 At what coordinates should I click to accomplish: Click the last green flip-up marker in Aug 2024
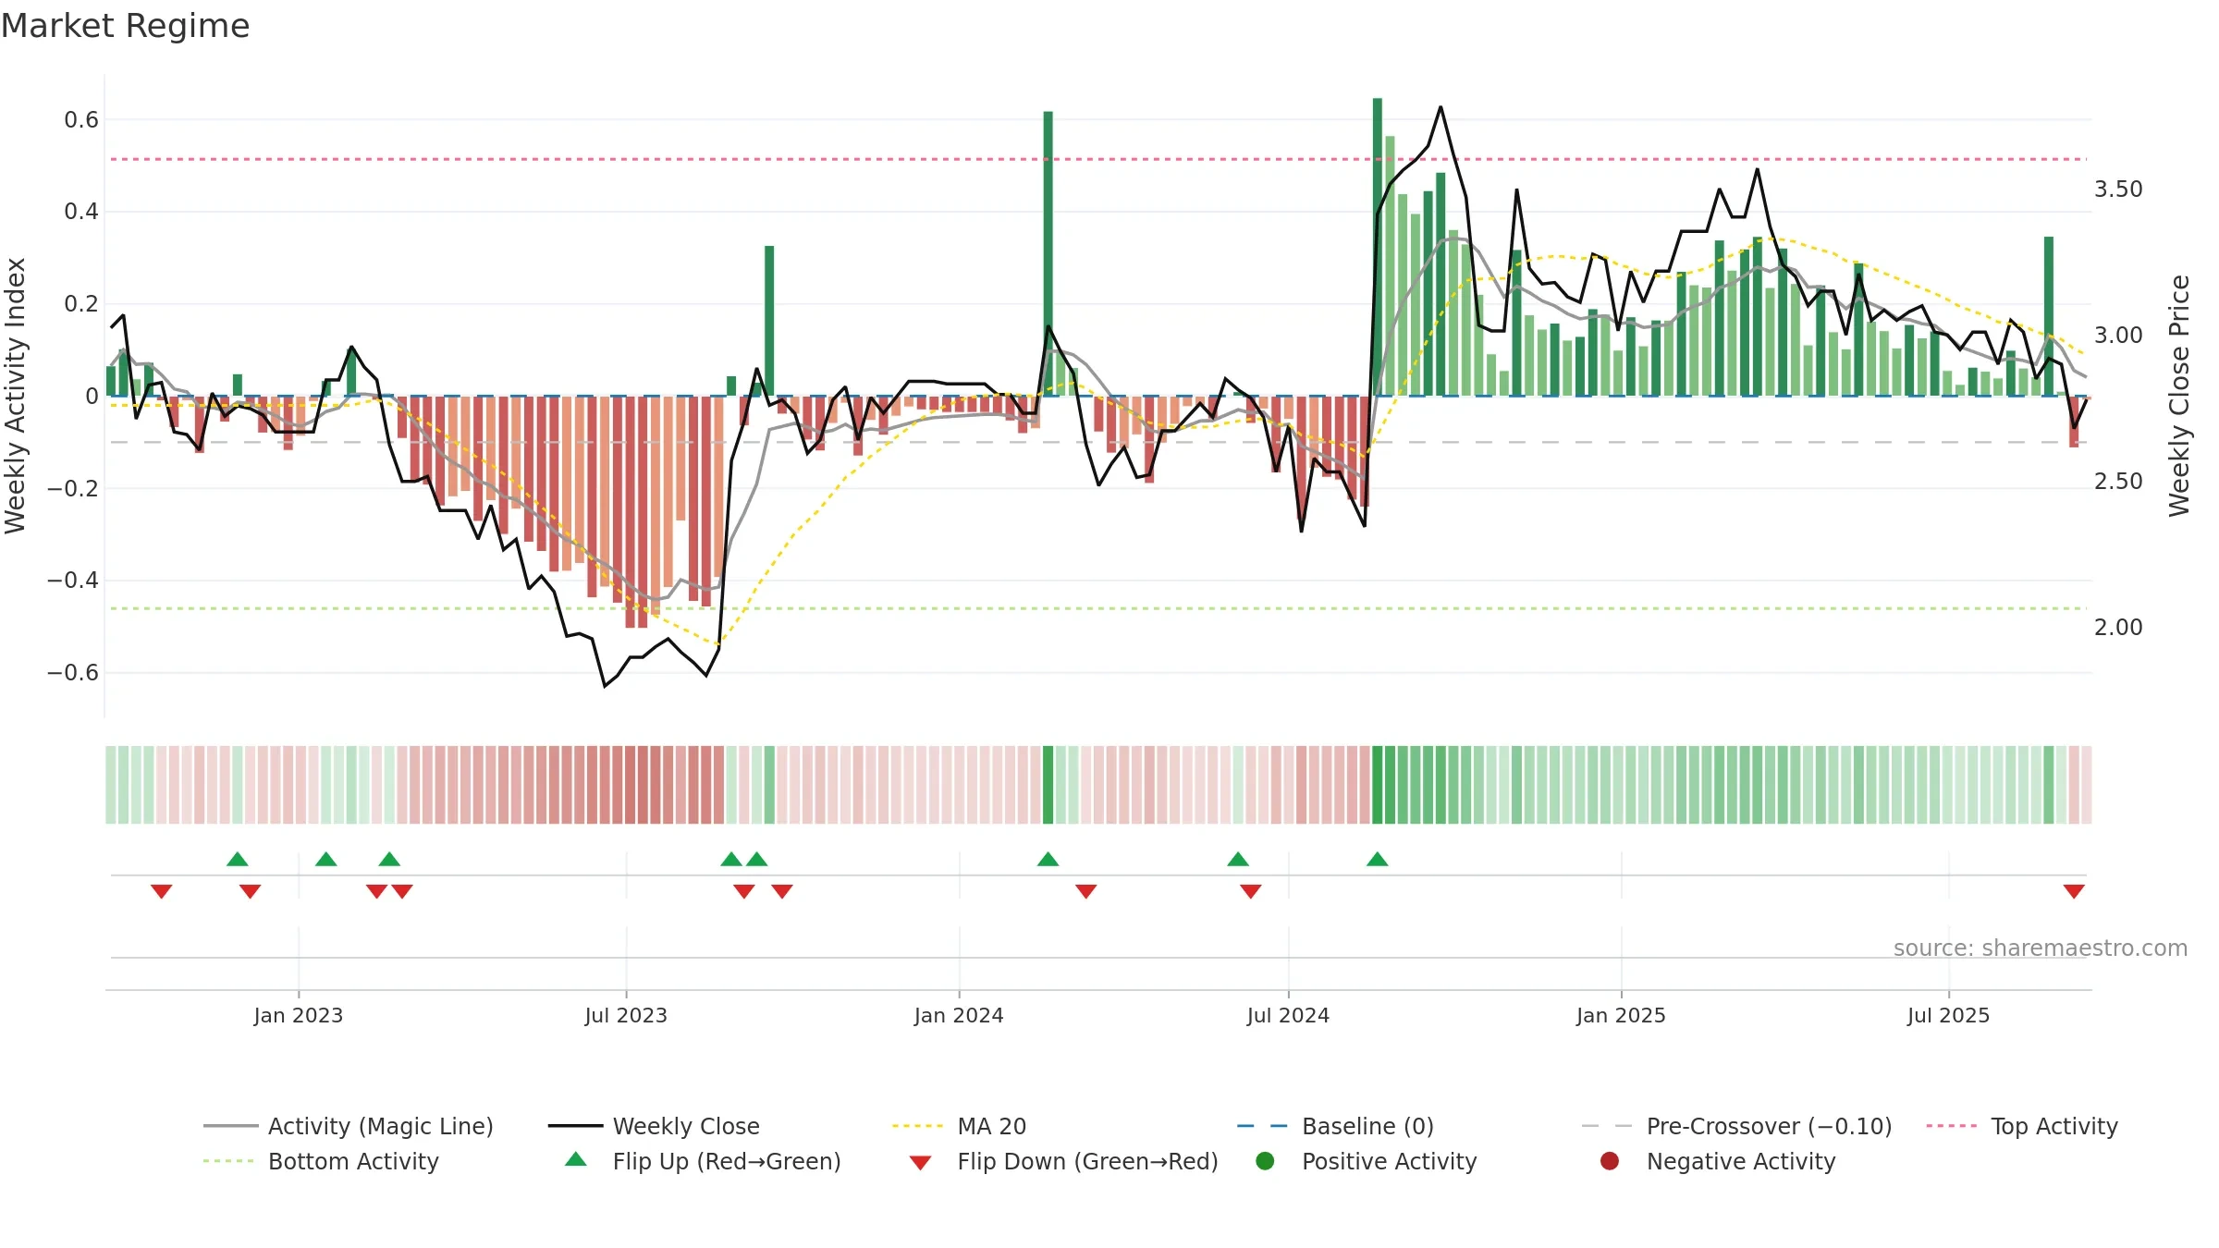[1378, 859]
